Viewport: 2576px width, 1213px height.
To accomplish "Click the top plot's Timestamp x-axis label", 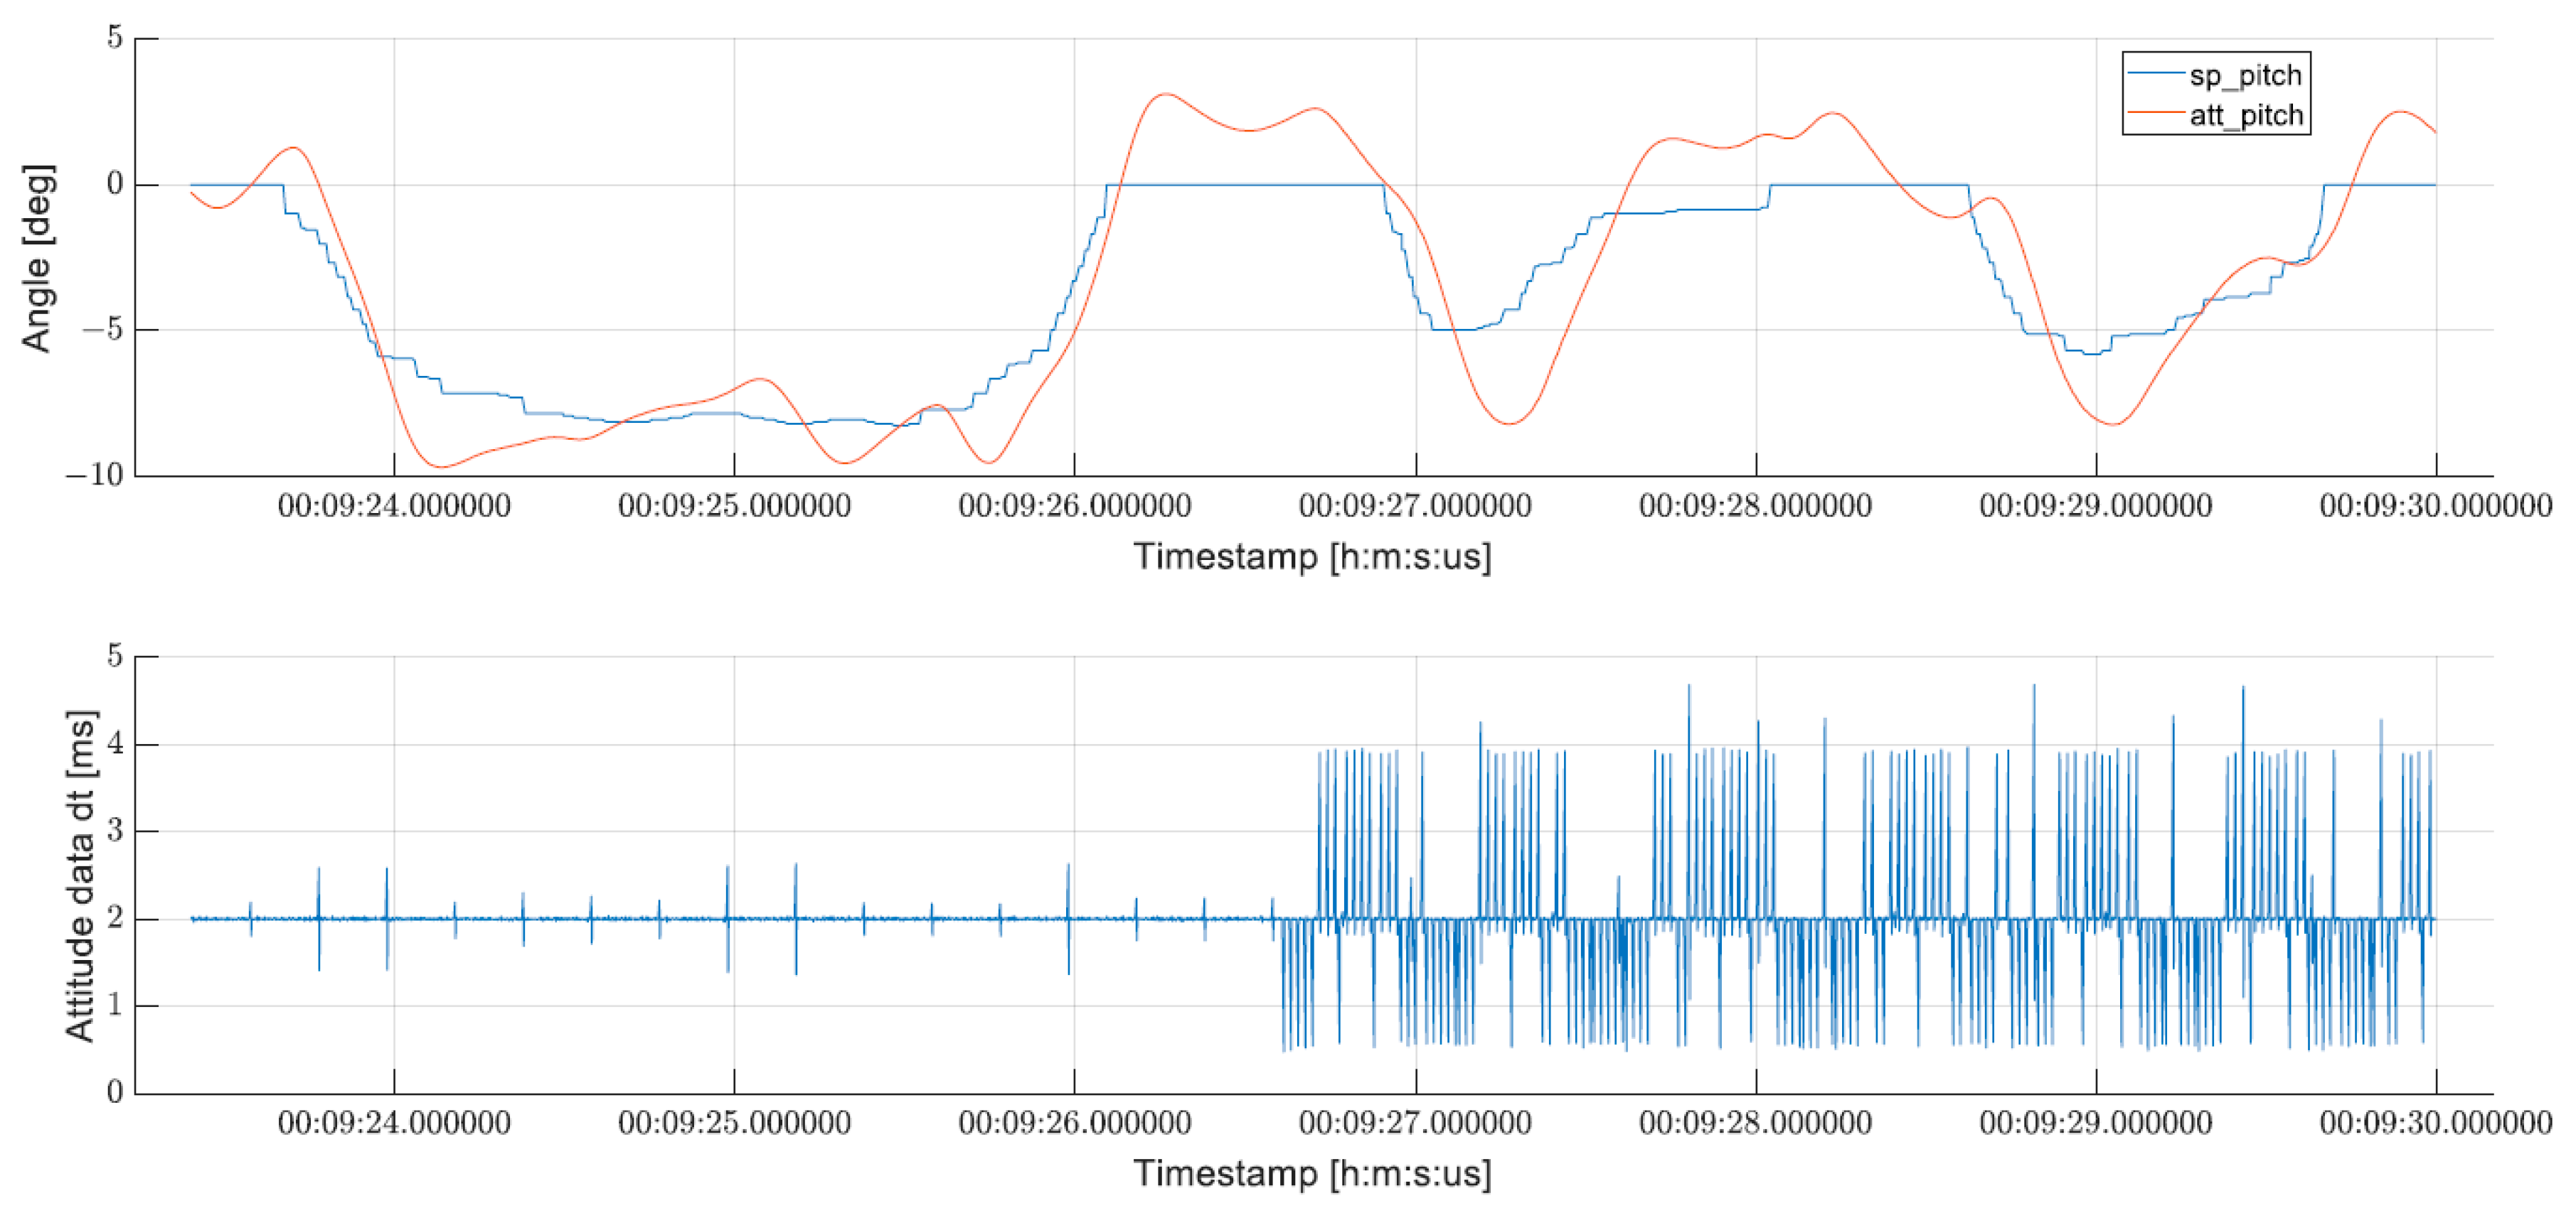I will coord(1312,556).
